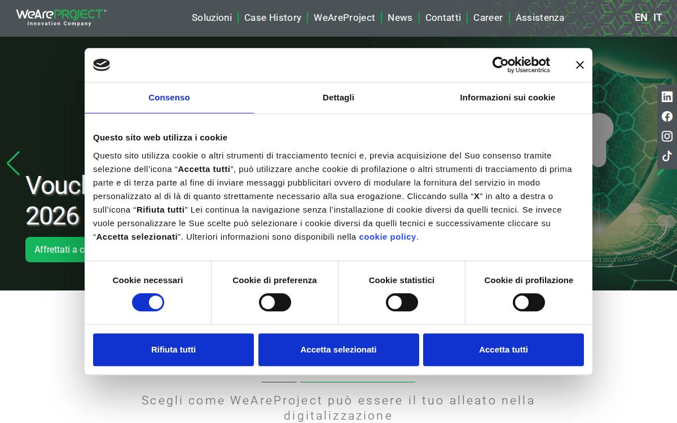This screenshot has height=423, width=677.
Task: Enable Cookie di profilazione switch
Action: pyautogui.click(x=529, y=302)
